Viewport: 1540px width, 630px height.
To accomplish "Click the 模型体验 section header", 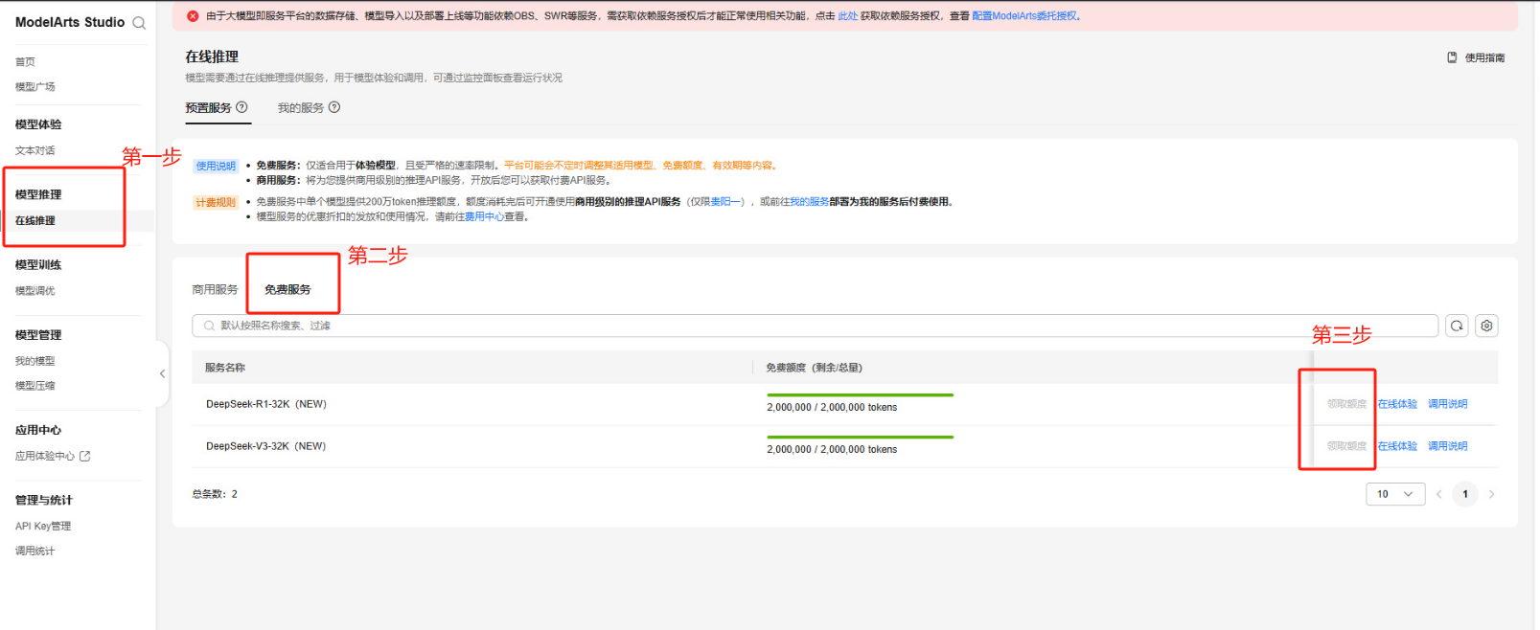I will coord(38,124).
